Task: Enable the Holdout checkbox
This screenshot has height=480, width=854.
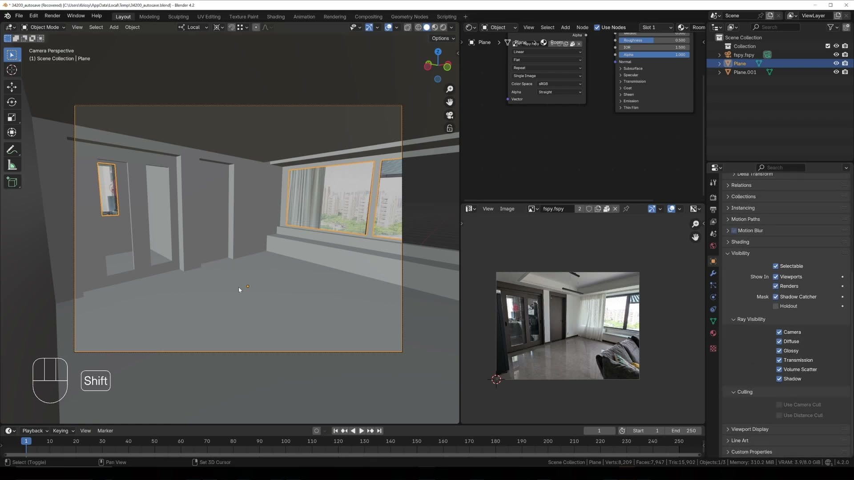Action: click(x=776, y=306)
